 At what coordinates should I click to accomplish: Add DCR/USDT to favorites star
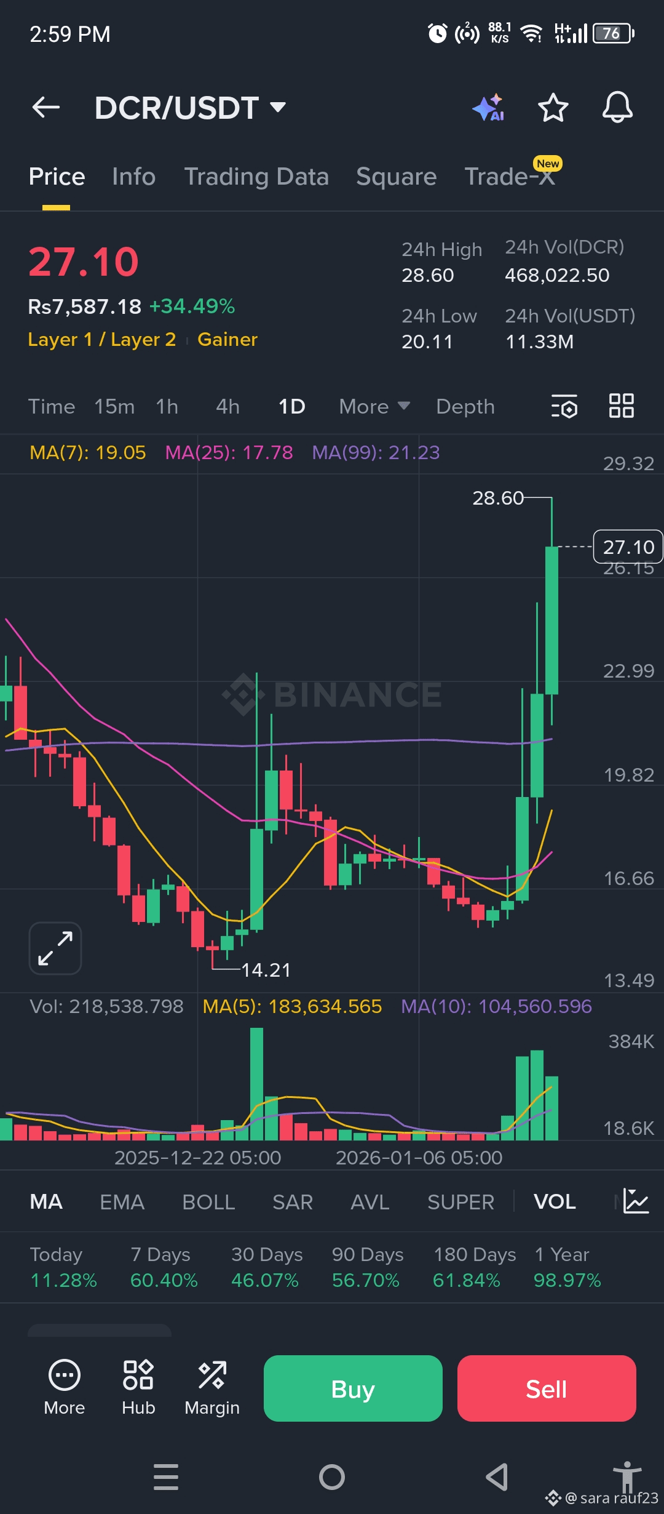(x=553, y=108)
